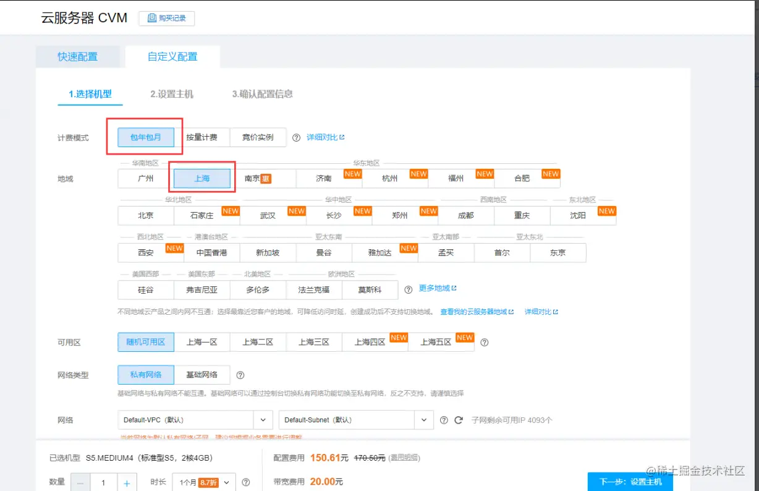Click the help icon beside 上海五区
This screenshot has width=759, height=491.
485,342
